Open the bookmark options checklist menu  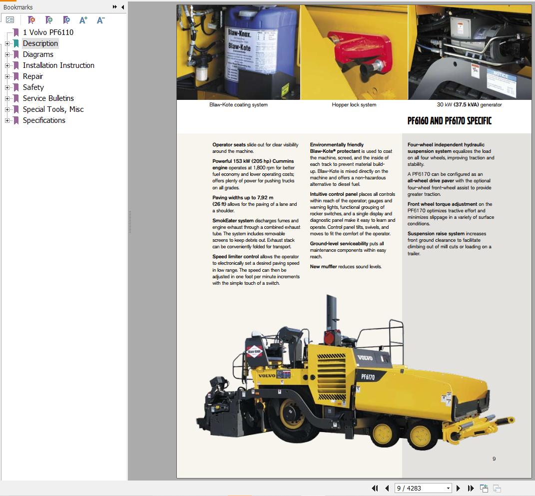[10, 20]
